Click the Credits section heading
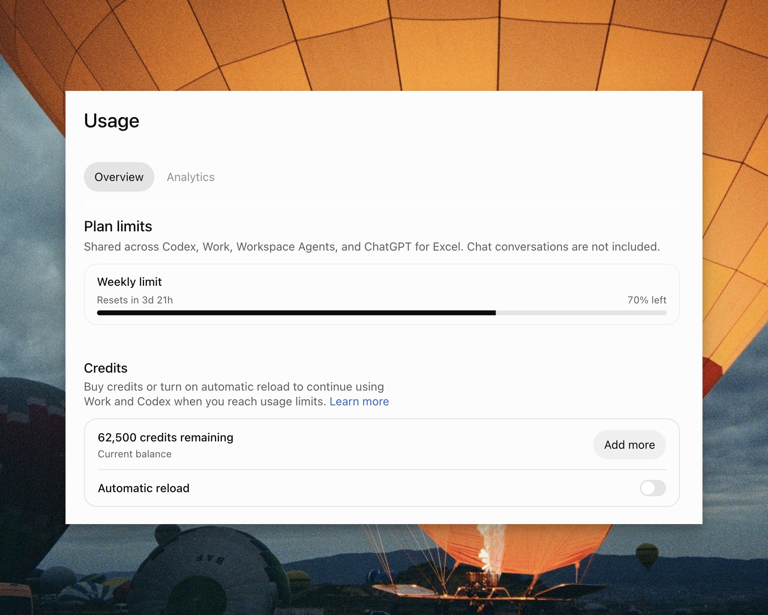Image resolution: width=768 pixels, height=615 pixels. click(106, 368)
